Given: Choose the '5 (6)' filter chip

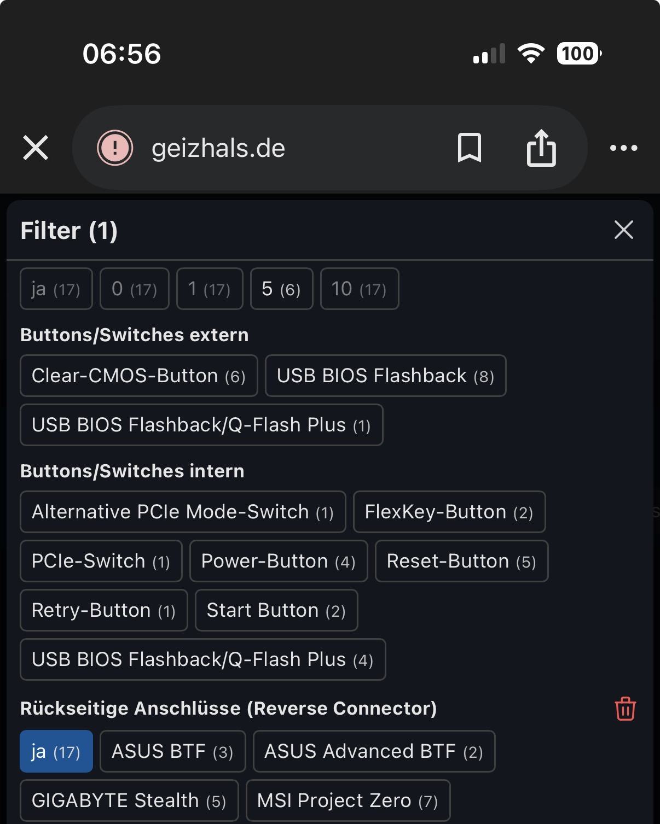Looking at the screenshot, I should coord(281,289).
